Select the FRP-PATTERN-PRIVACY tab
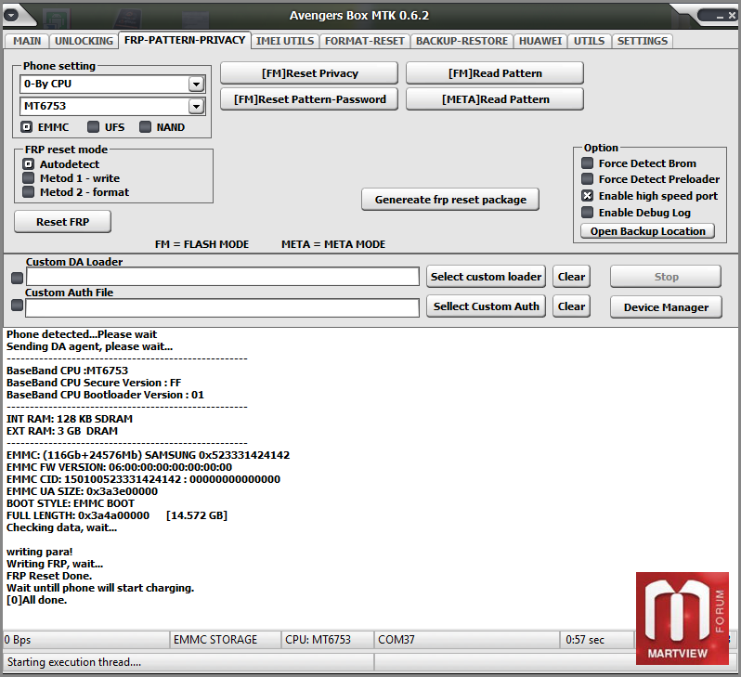 pyautogui.click(x=185, y=40)
